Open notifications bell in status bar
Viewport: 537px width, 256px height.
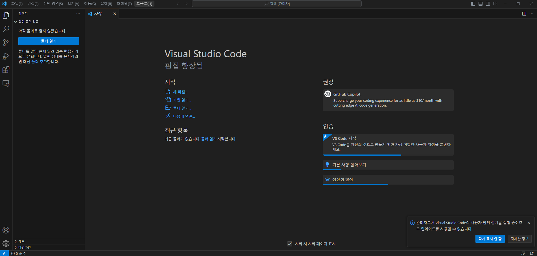point(532,253)
